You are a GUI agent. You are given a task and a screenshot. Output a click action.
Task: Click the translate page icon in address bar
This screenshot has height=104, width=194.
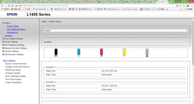coord(177,6)
